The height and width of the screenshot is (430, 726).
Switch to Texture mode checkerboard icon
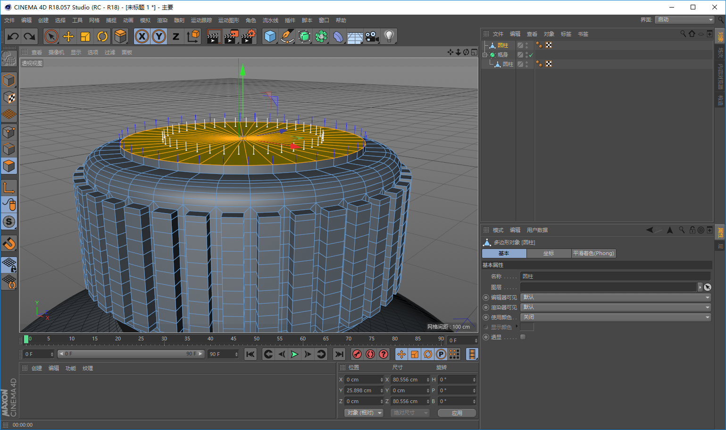[9, 97]
